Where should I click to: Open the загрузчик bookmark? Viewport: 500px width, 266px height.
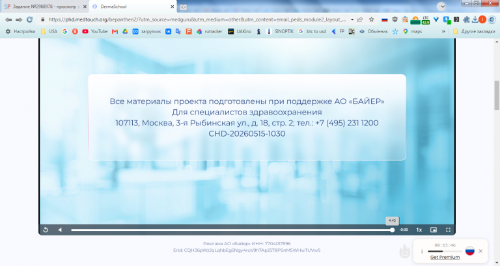(146, 31)
